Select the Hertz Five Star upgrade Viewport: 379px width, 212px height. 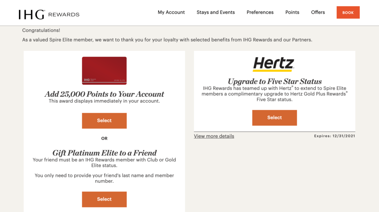275,118
